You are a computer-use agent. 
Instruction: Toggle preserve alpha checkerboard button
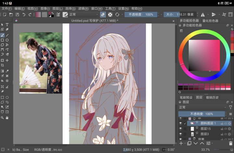[110, 15]
